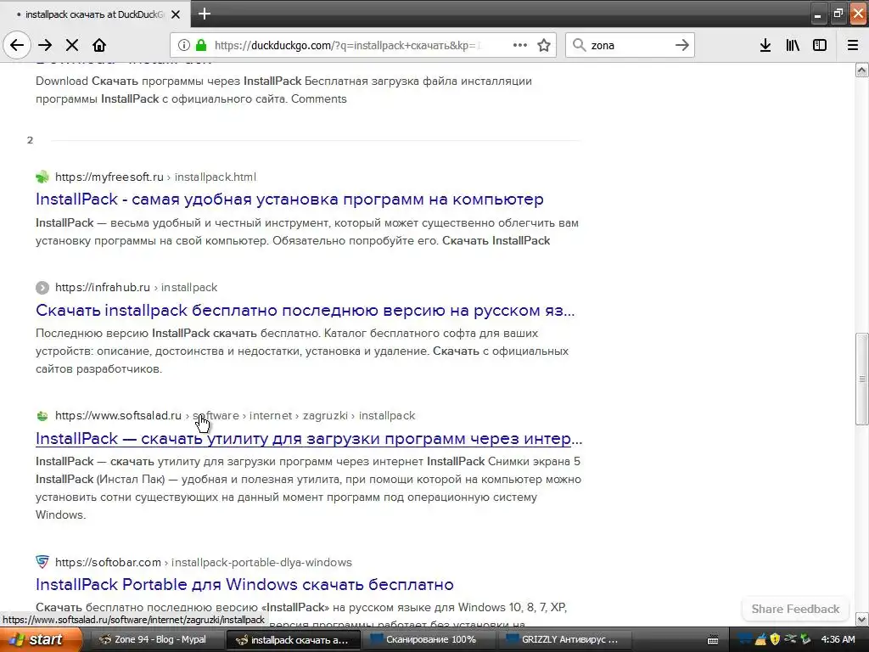The width and height of the screenshot is (869, 652).
Task: Click the softobar.com shield favicon
Action: pyautogui.click(x=42, y=562)
